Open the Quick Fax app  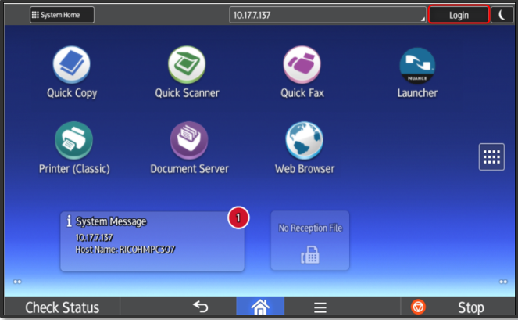302,66
